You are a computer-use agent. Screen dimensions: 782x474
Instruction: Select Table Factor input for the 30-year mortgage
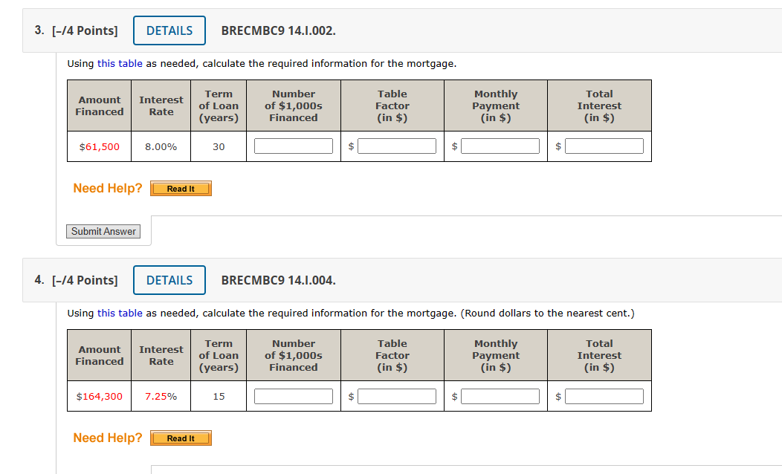[x=397, y=146]
